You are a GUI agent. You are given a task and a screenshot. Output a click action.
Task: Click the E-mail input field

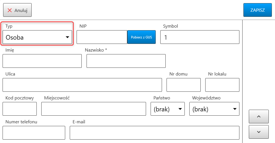tap(155, 133)
